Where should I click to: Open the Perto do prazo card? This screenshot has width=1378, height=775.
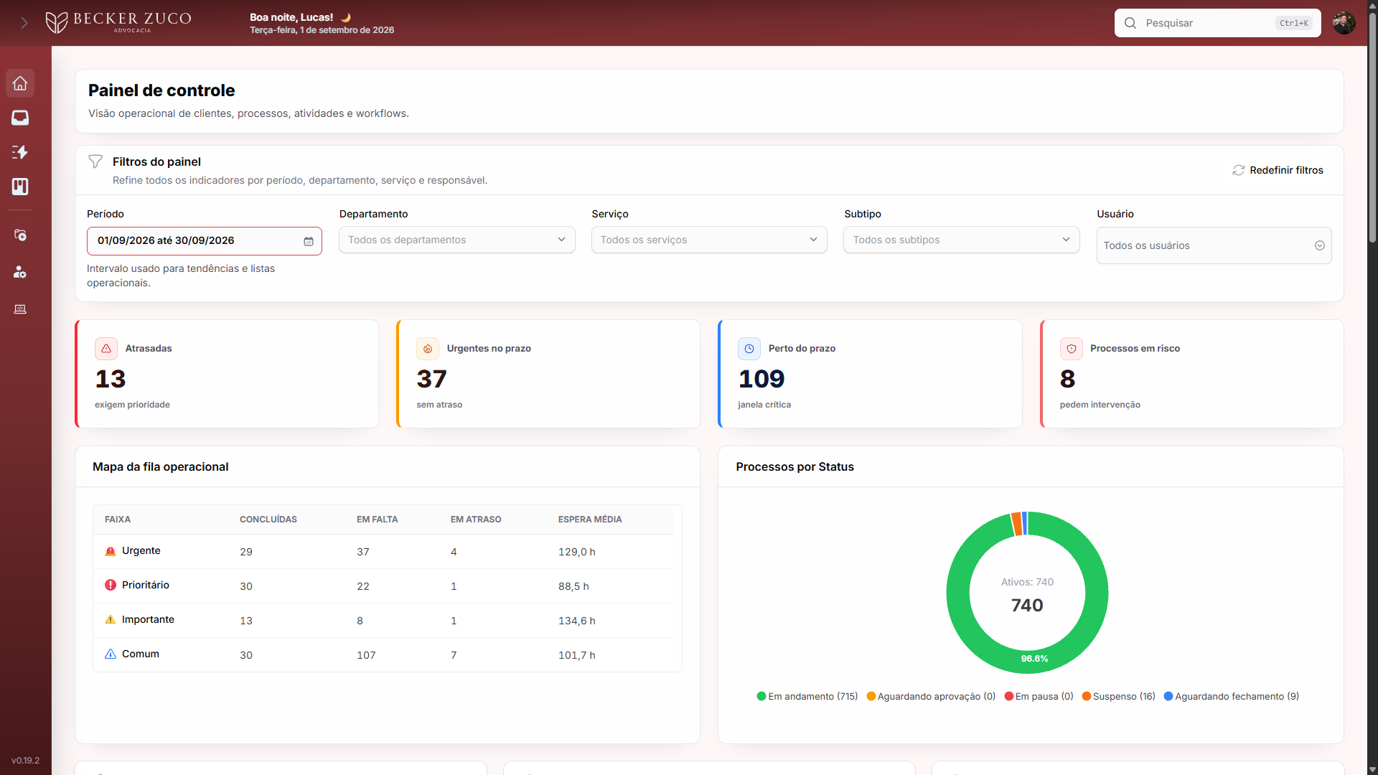coord(870,374)
